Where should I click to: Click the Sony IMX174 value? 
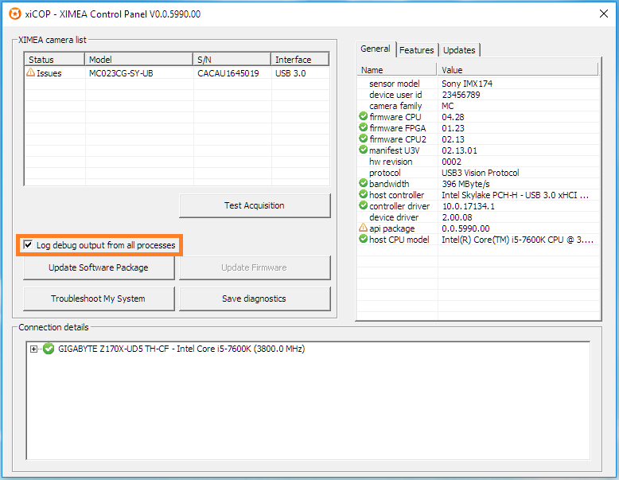(467, 84)
